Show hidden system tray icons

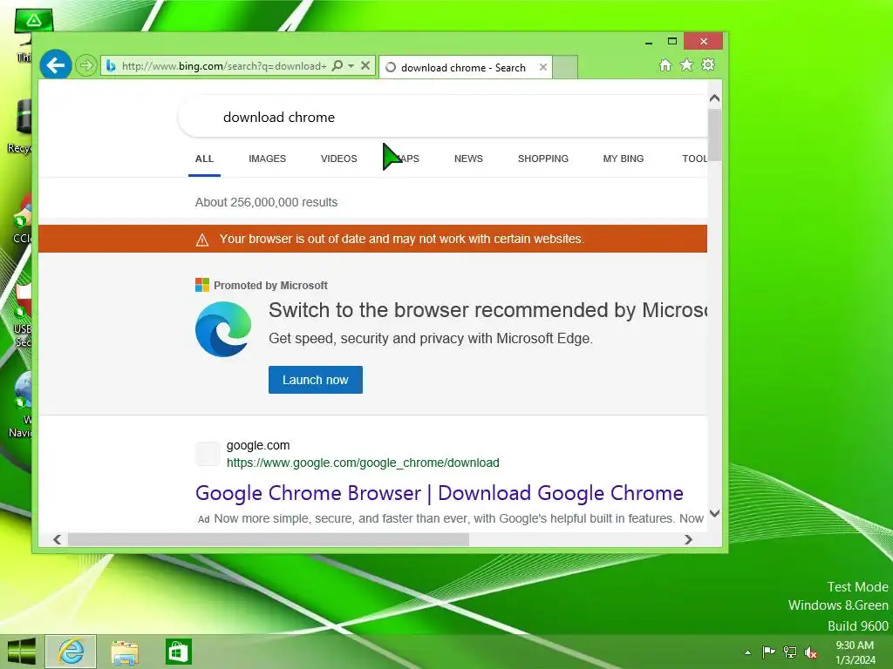click(x=747, y=652)
